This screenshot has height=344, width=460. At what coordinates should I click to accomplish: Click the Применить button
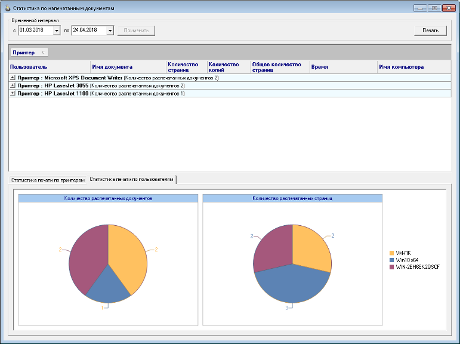(x=136, y=30)
